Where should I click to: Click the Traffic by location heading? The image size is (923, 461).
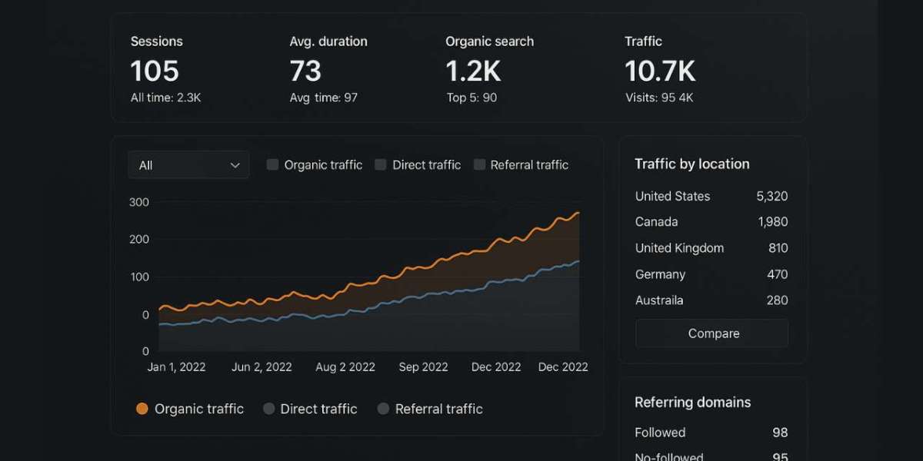(x=691, y=164)
